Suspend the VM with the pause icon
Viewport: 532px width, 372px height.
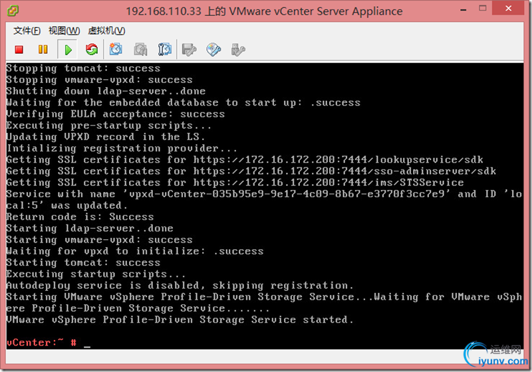[x=43, y=50]
